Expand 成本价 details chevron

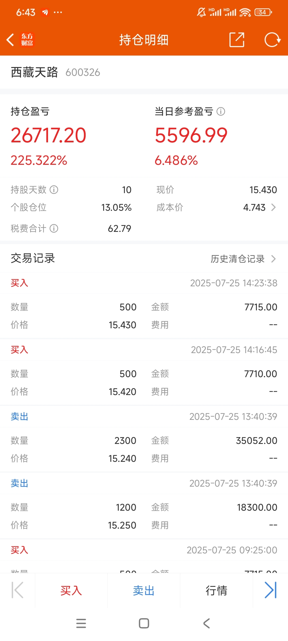click(273, 207)
